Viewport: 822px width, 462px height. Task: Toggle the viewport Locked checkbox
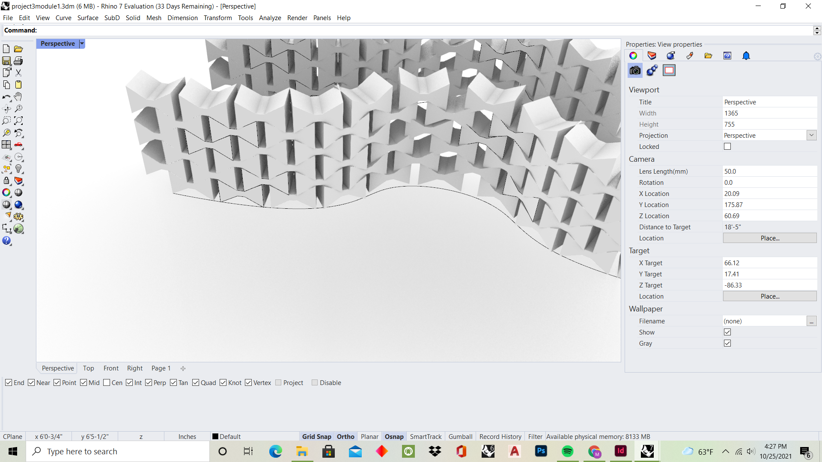pyautogui.click(x=727, y=146)
